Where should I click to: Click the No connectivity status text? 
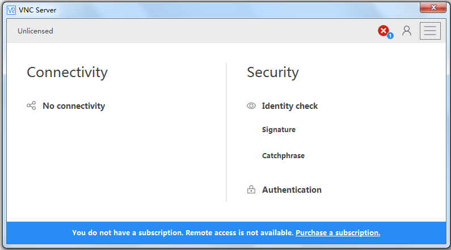click(74, 106)
